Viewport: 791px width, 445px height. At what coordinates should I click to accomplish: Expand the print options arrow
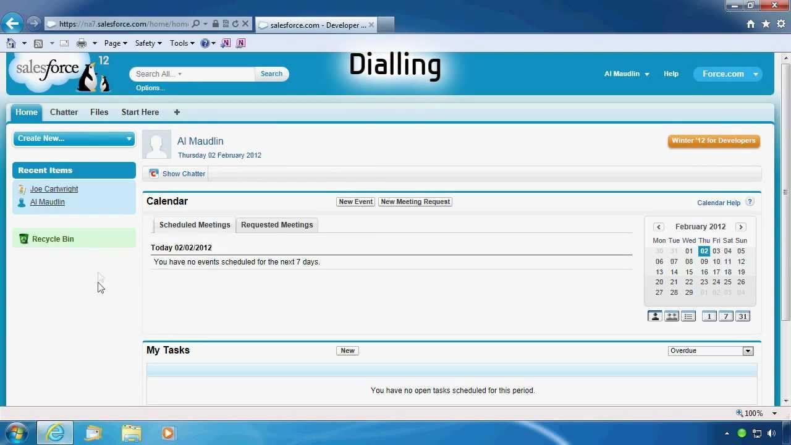point(95,43)
